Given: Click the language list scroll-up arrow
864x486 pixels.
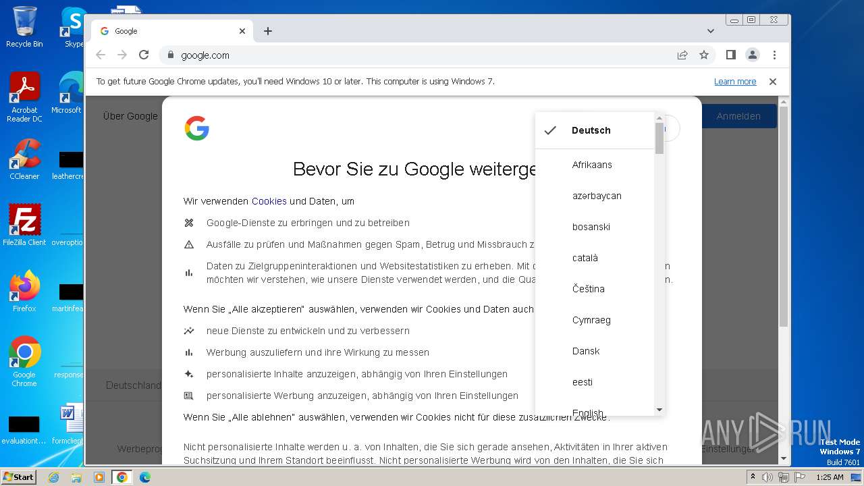Looking at the screenshot, I should click(659, 118).
